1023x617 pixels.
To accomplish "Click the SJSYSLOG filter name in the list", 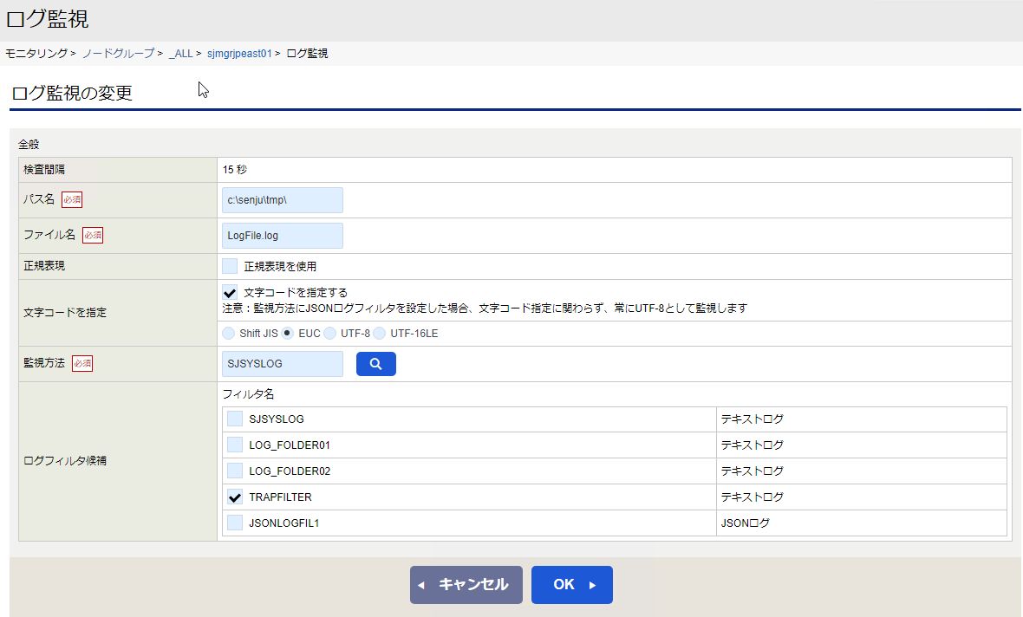I will pos(277,419).
